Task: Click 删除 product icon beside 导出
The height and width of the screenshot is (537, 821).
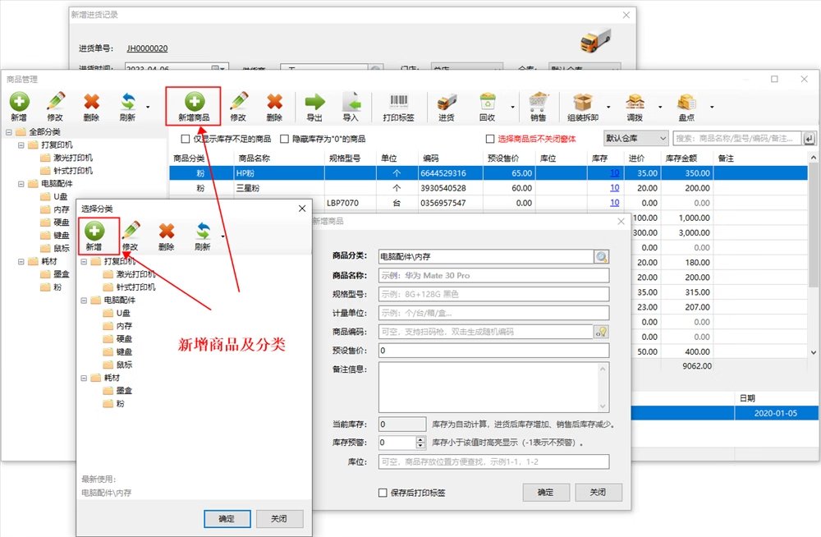Action: coord(274,101)
